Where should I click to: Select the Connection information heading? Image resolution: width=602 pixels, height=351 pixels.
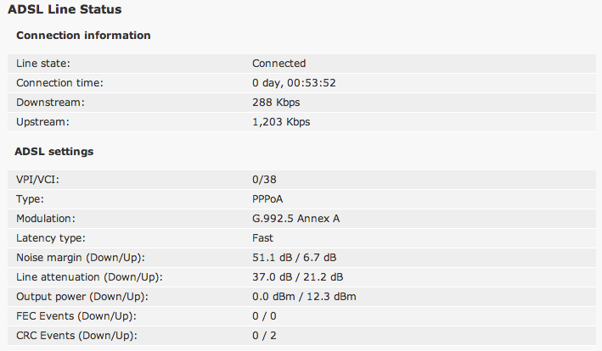[83, 36]
